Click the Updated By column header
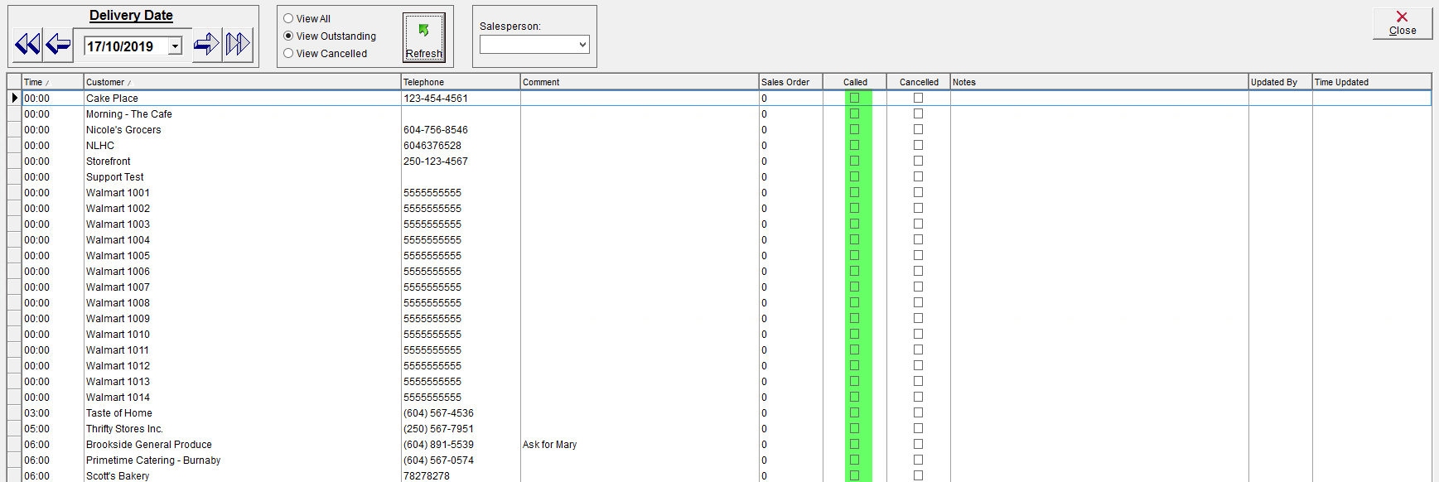Screen dimensions: 1439x482 click(1280, 82)
